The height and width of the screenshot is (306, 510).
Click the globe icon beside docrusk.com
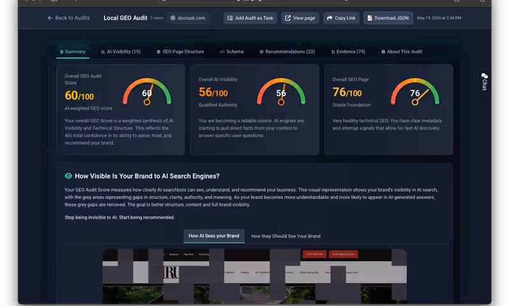point(173,18)
